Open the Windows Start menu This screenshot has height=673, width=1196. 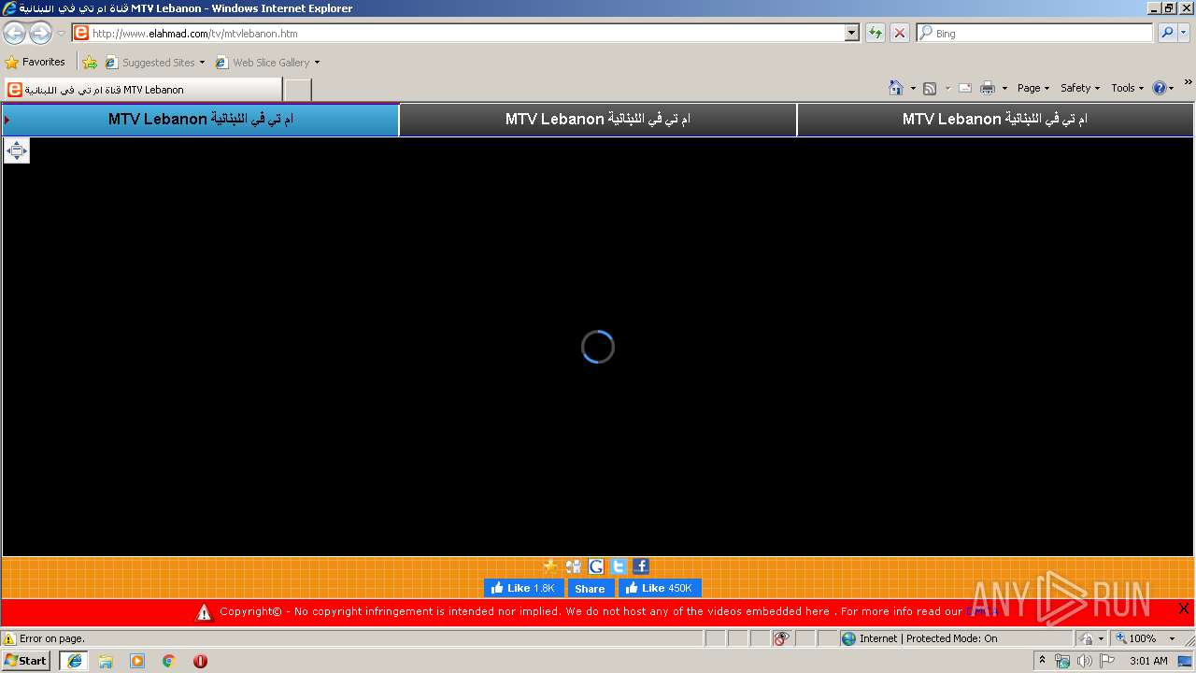click(x=25, y=660)
